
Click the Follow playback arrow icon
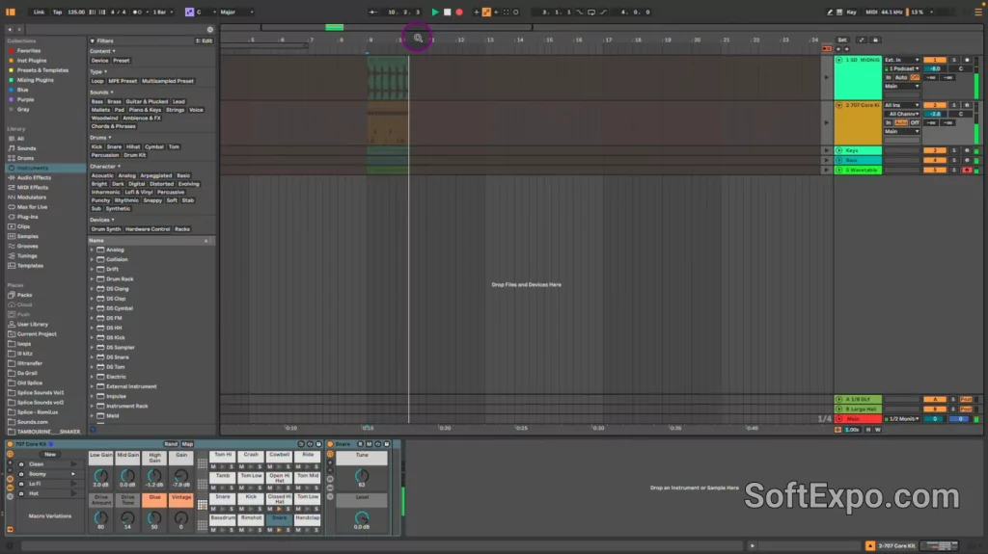(373, 12)
